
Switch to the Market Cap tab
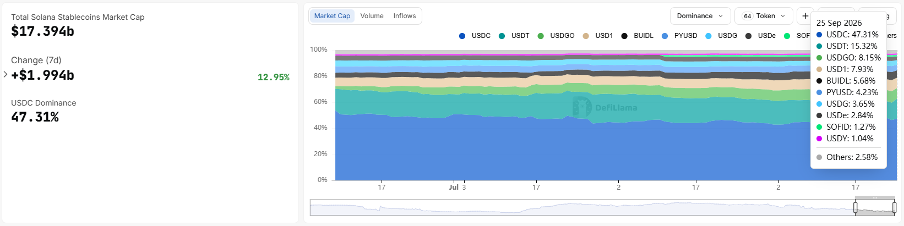(x=332, y=16)
